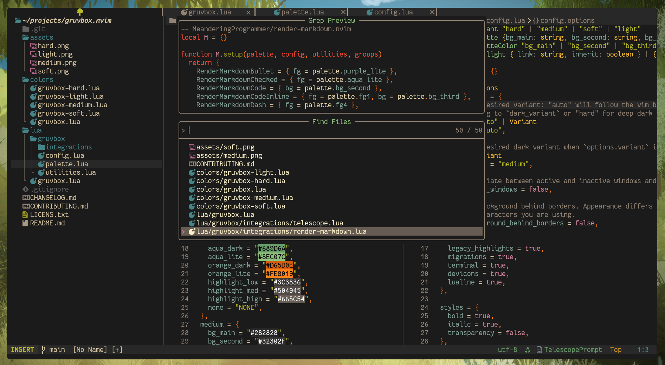Click the 50 / 50 results counter
This screenshot has width=665, height=365.
pyautogui.click(x=469, y=130)
